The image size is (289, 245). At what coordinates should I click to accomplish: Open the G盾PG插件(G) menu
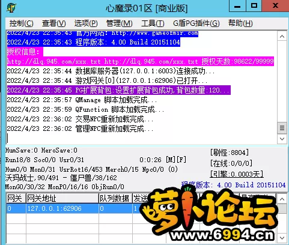(196, 23)
